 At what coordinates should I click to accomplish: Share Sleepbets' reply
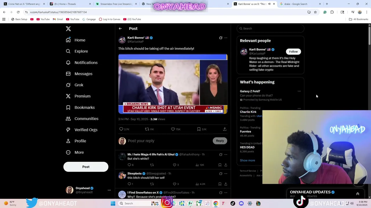[225, 184]
